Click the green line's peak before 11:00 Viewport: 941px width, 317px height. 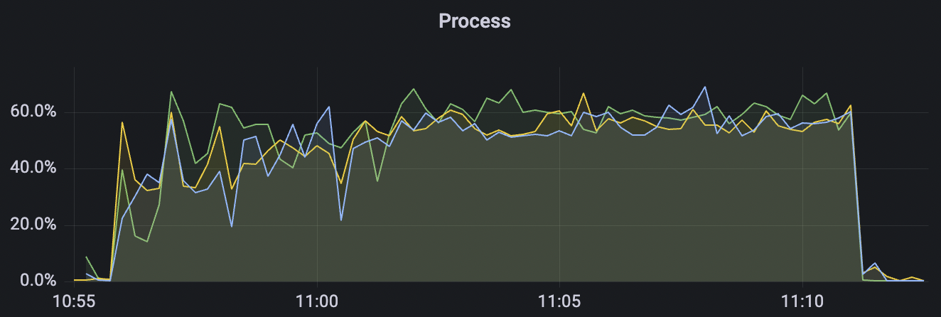[171, 92]
